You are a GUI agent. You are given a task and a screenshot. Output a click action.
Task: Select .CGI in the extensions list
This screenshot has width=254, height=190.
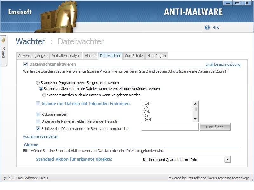point(146,116)
